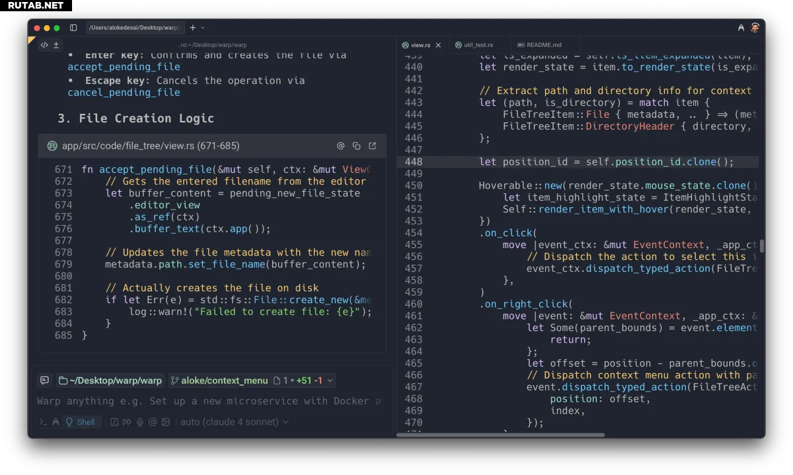Click '.on_right_click(' in the editor

tap(527, 304)
